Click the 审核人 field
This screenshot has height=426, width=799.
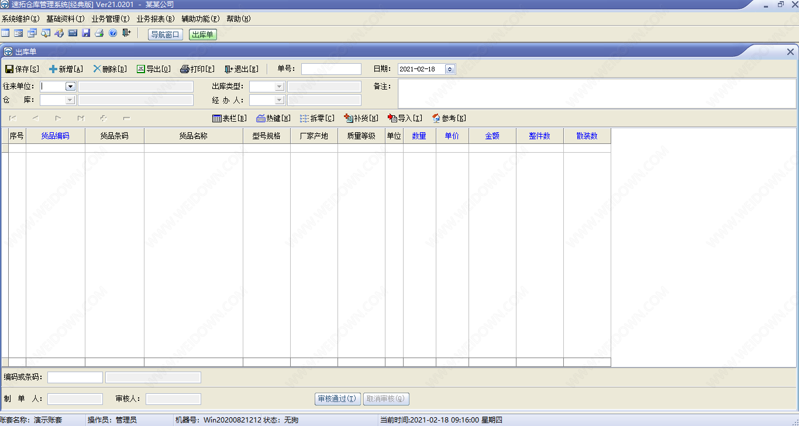pyautogui.click(x=173, y=399)
